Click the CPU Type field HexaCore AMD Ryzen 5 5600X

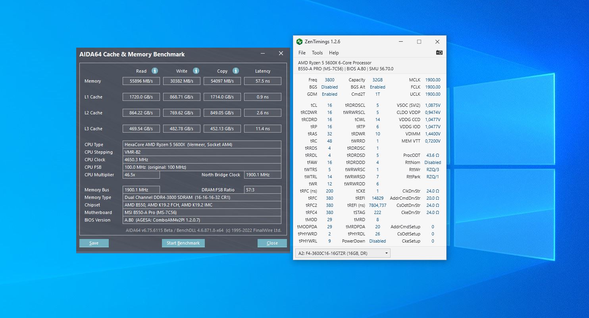click(202, 145)
